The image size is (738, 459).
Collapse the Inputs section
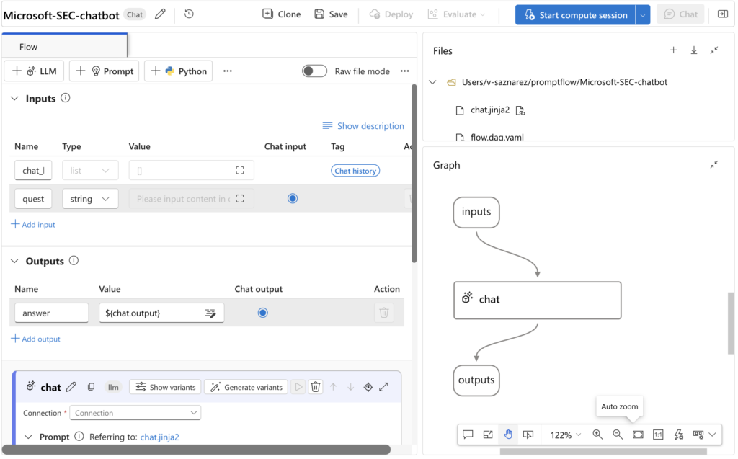coord(14,98)
